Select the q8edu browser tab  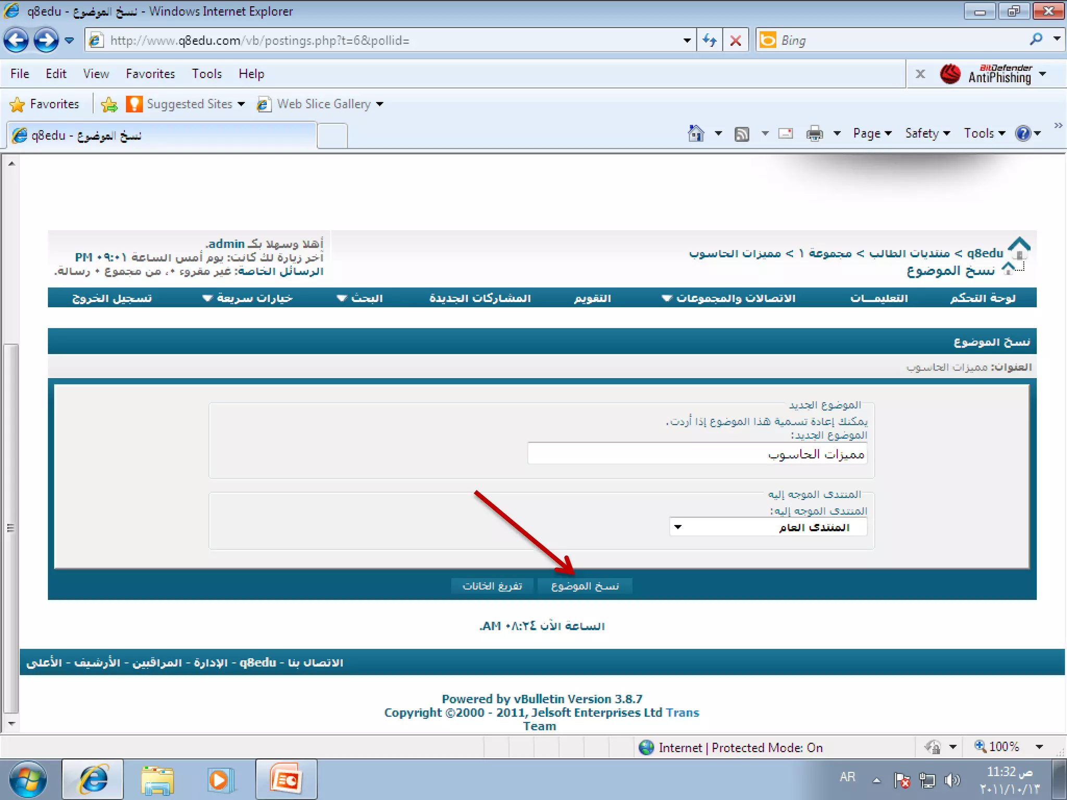tap(162, 135)
